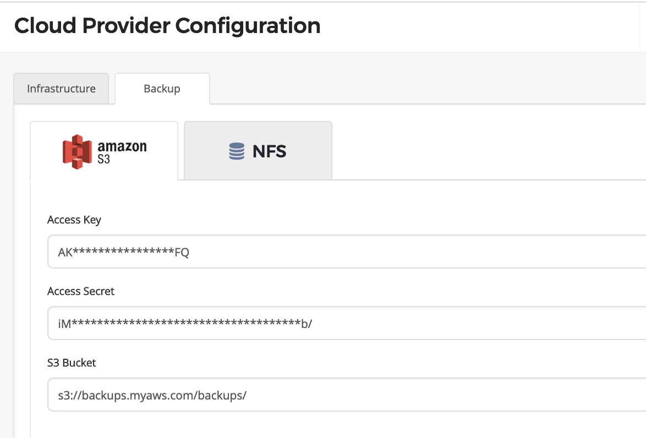Click the small S3 text under amazon
The width and height of the screenshot is (646, 438).
[104, 159]
